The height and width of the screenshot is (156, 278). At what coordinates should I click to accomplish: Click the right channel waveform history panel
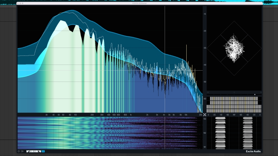(248, 133)
